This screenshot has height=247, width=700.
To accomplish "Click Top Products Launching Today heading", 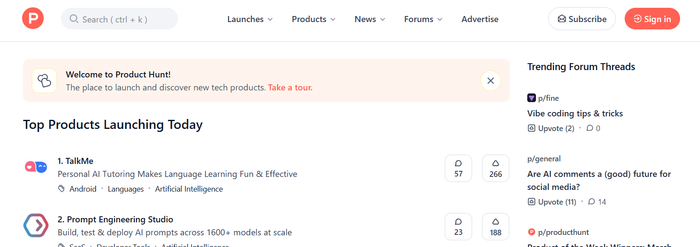I will tap(113, 125).
